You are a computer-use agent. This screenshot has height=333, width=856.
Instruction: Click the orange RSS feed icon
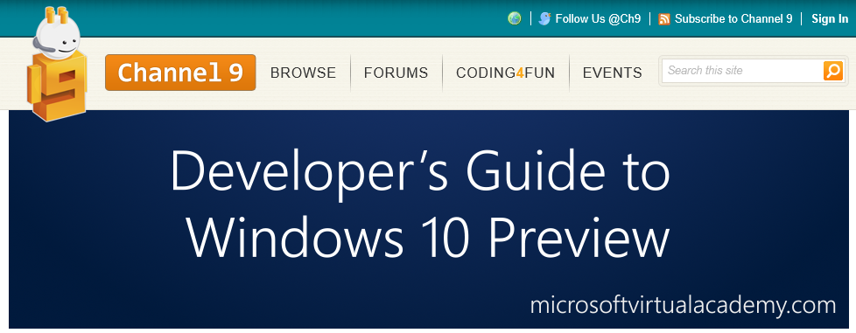(x=663, y=19)
